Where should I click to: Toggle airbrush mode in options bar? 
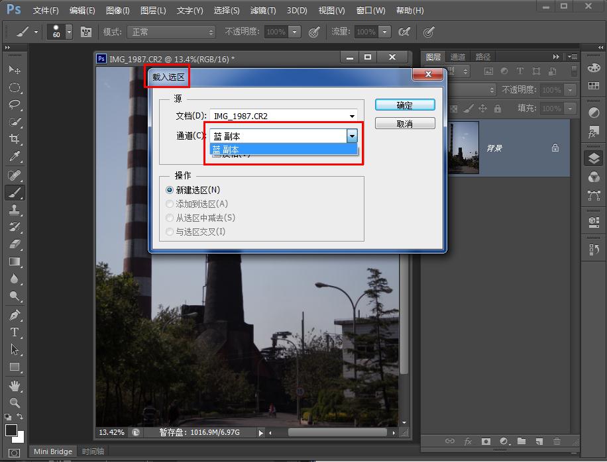coord(404,32)
